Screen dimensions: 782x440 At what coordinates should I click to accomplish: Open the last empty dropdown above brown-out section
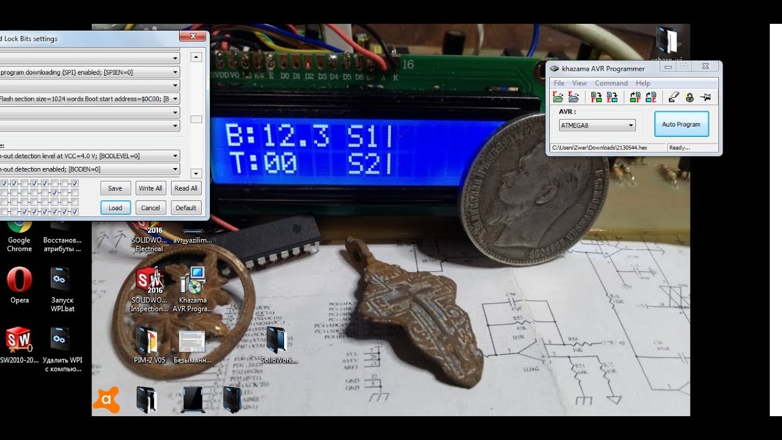pos(90,126)
